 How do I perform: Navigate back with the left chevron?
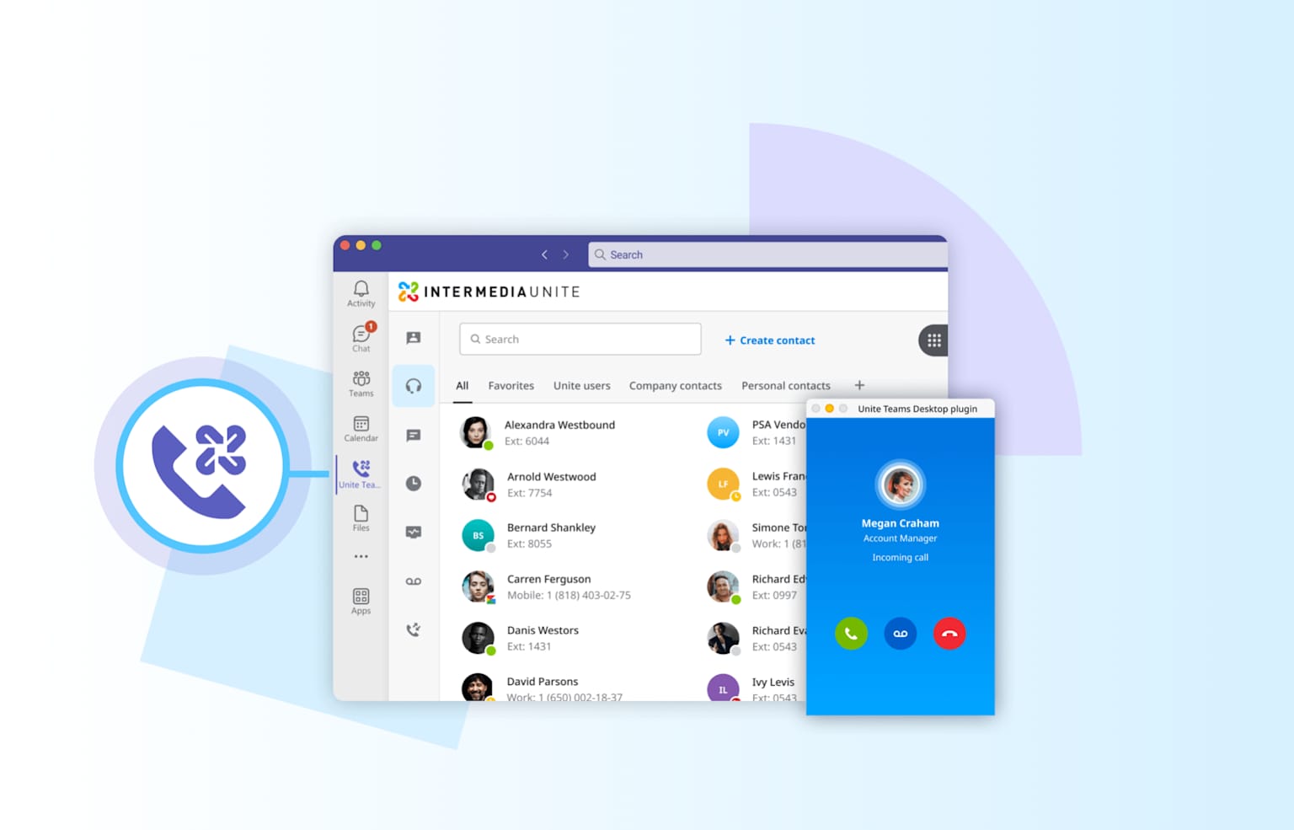click(x=544, y=254)
